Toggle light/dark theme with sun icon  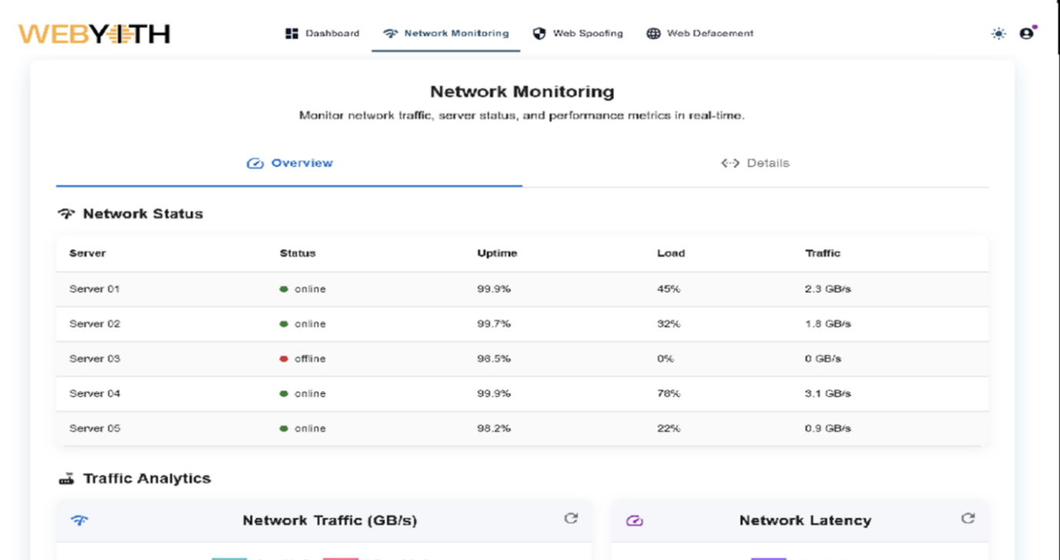[x=998, y=34]
